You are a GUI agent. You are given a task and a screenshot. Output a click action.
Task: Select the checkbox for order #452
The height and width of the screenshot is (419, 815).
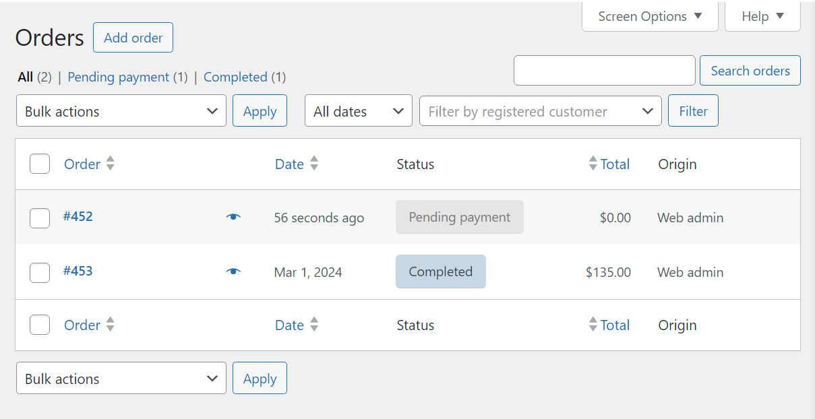coord(39,217)
